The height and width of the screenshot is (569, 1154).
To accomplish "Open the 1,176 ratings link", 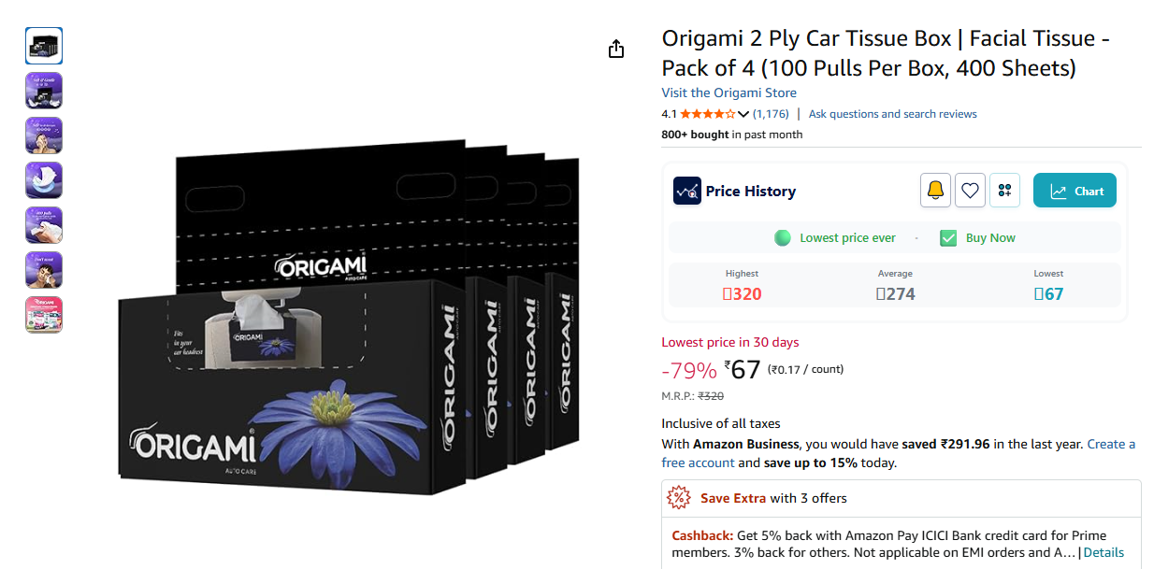I will (x=771, y=114).
